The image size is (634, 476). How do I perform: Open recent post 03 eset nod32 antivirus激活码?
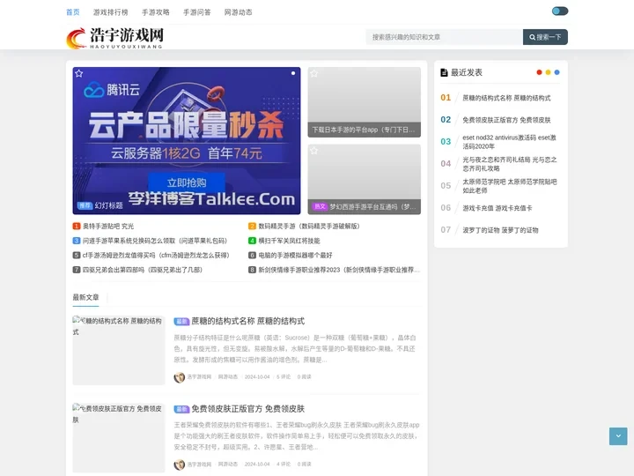click(510, 142)
